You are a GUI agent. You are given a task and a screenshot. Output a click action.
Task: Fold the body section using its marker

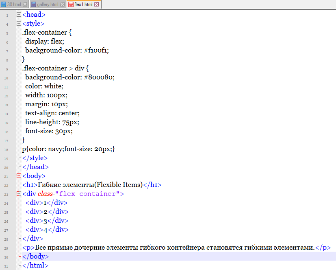point(19,176)
